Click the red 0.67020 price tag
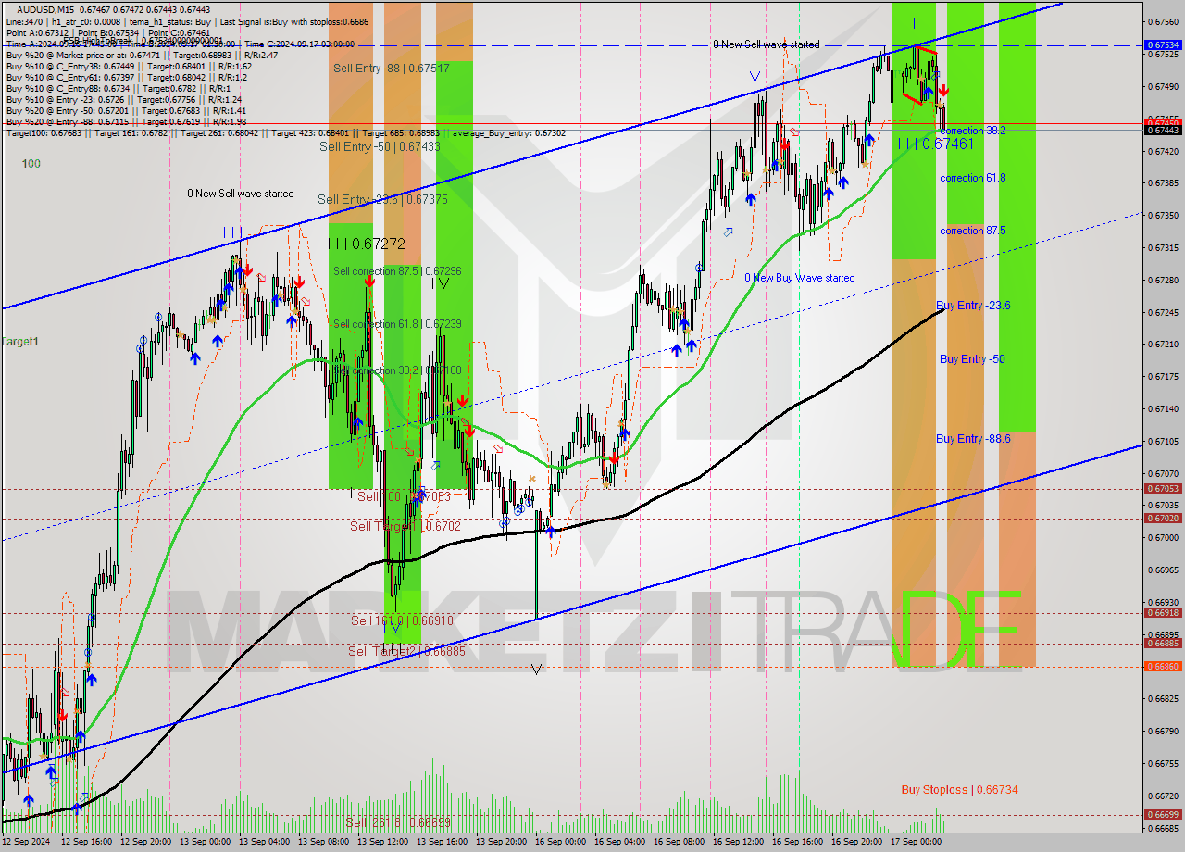This screenshot has height=852, width=1185. tap(1163, 519)
